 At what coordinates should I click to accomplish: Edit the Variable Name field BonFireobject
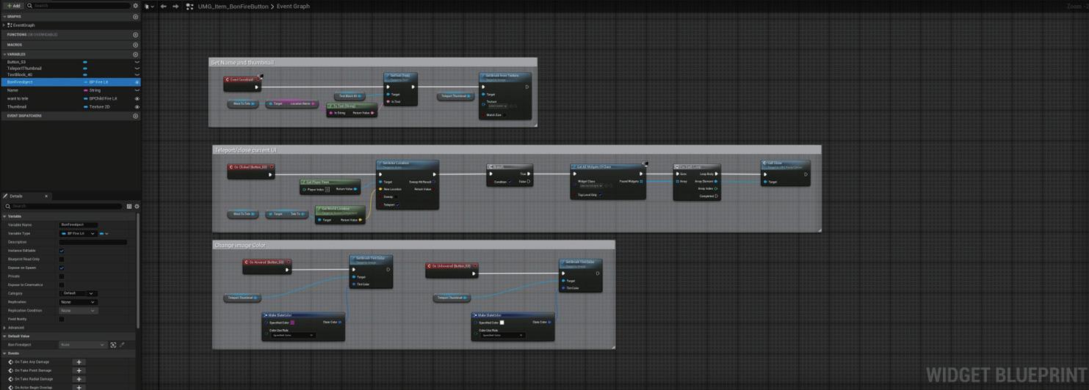(79, 225)
